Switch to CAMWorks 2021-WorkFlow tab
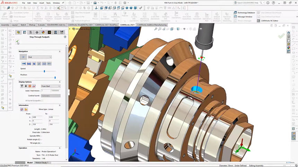The height and width of the screenshot is (167, 298). [x=106, y=25]
